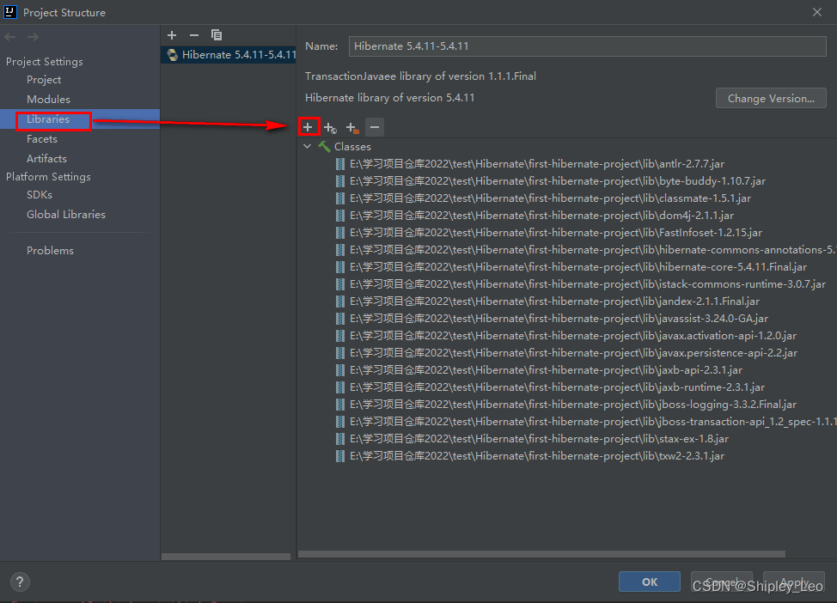The width and height of the screenshot is (837, 603).
Task: Open the SDKs platform settings
Action: (40, 195)
